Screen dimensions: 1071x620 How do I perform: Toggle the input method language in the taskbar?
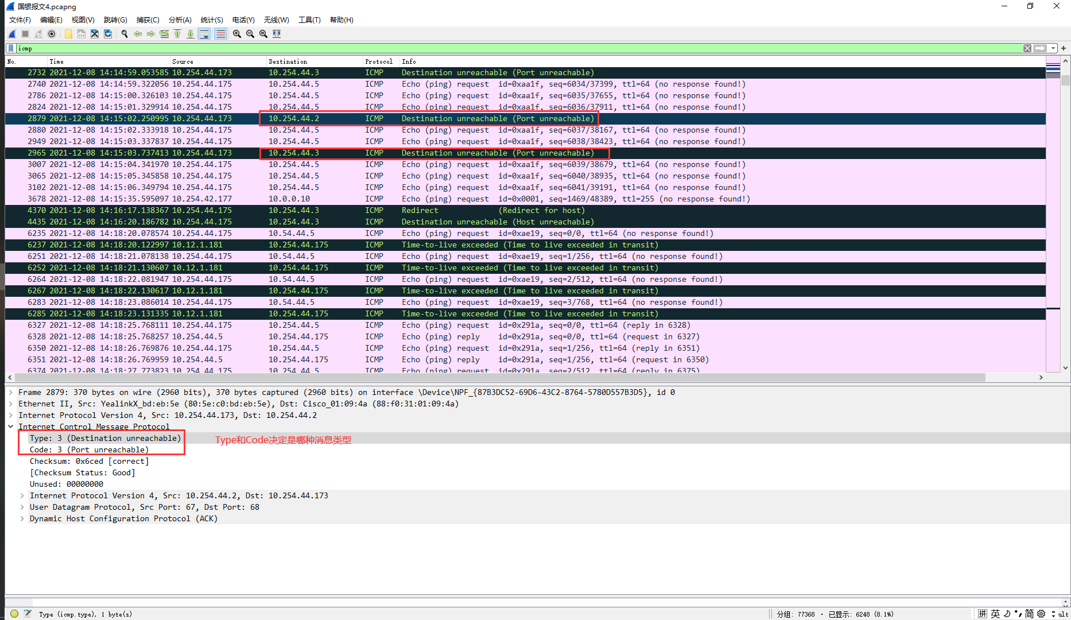[x=995, y=613]
